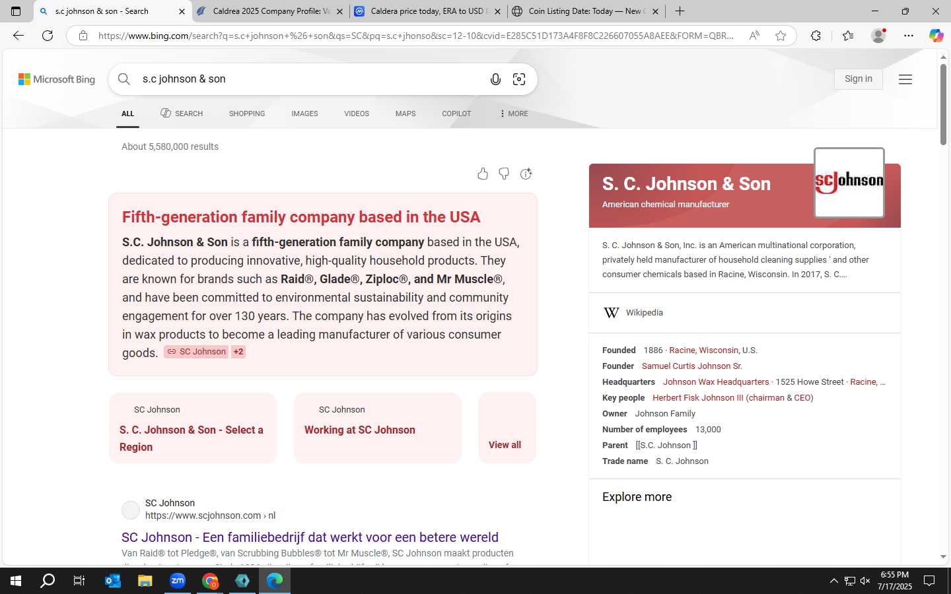Viewport: 951px width, 594px height.
Task: Open browser Extensions puzzle icon
Action: pyautogui.click(x=816, y=36)
